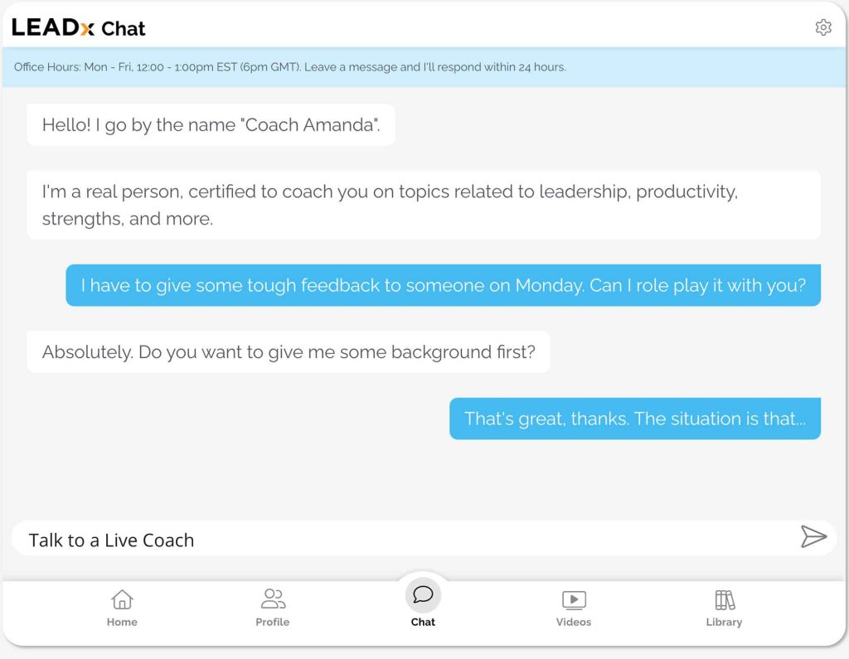Screen dimensions: 849x659
Task: Click the "Absolutely" background question reply
Action: coord(289,351)
